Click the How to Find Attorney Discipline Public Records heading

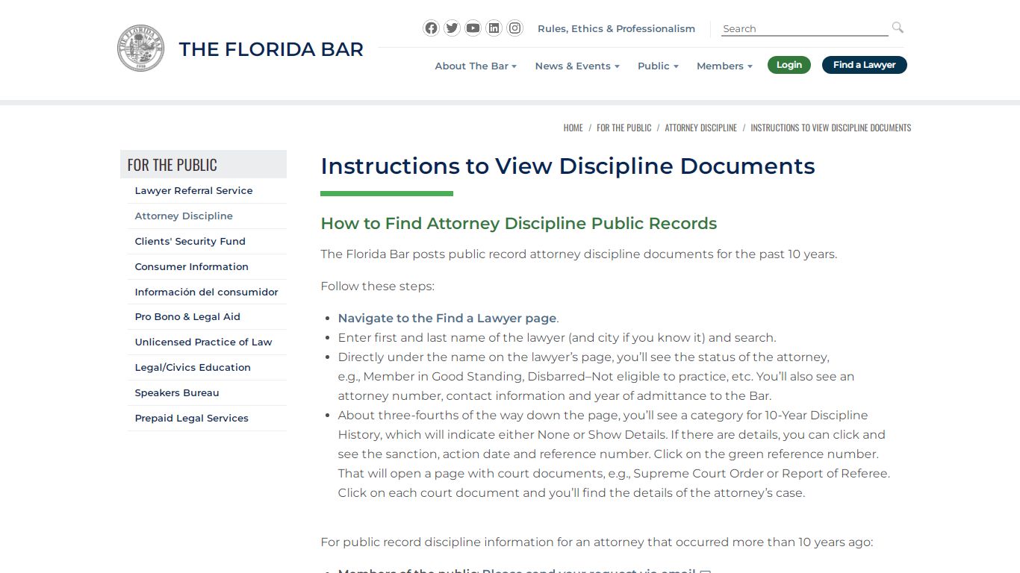click(519, 224)
